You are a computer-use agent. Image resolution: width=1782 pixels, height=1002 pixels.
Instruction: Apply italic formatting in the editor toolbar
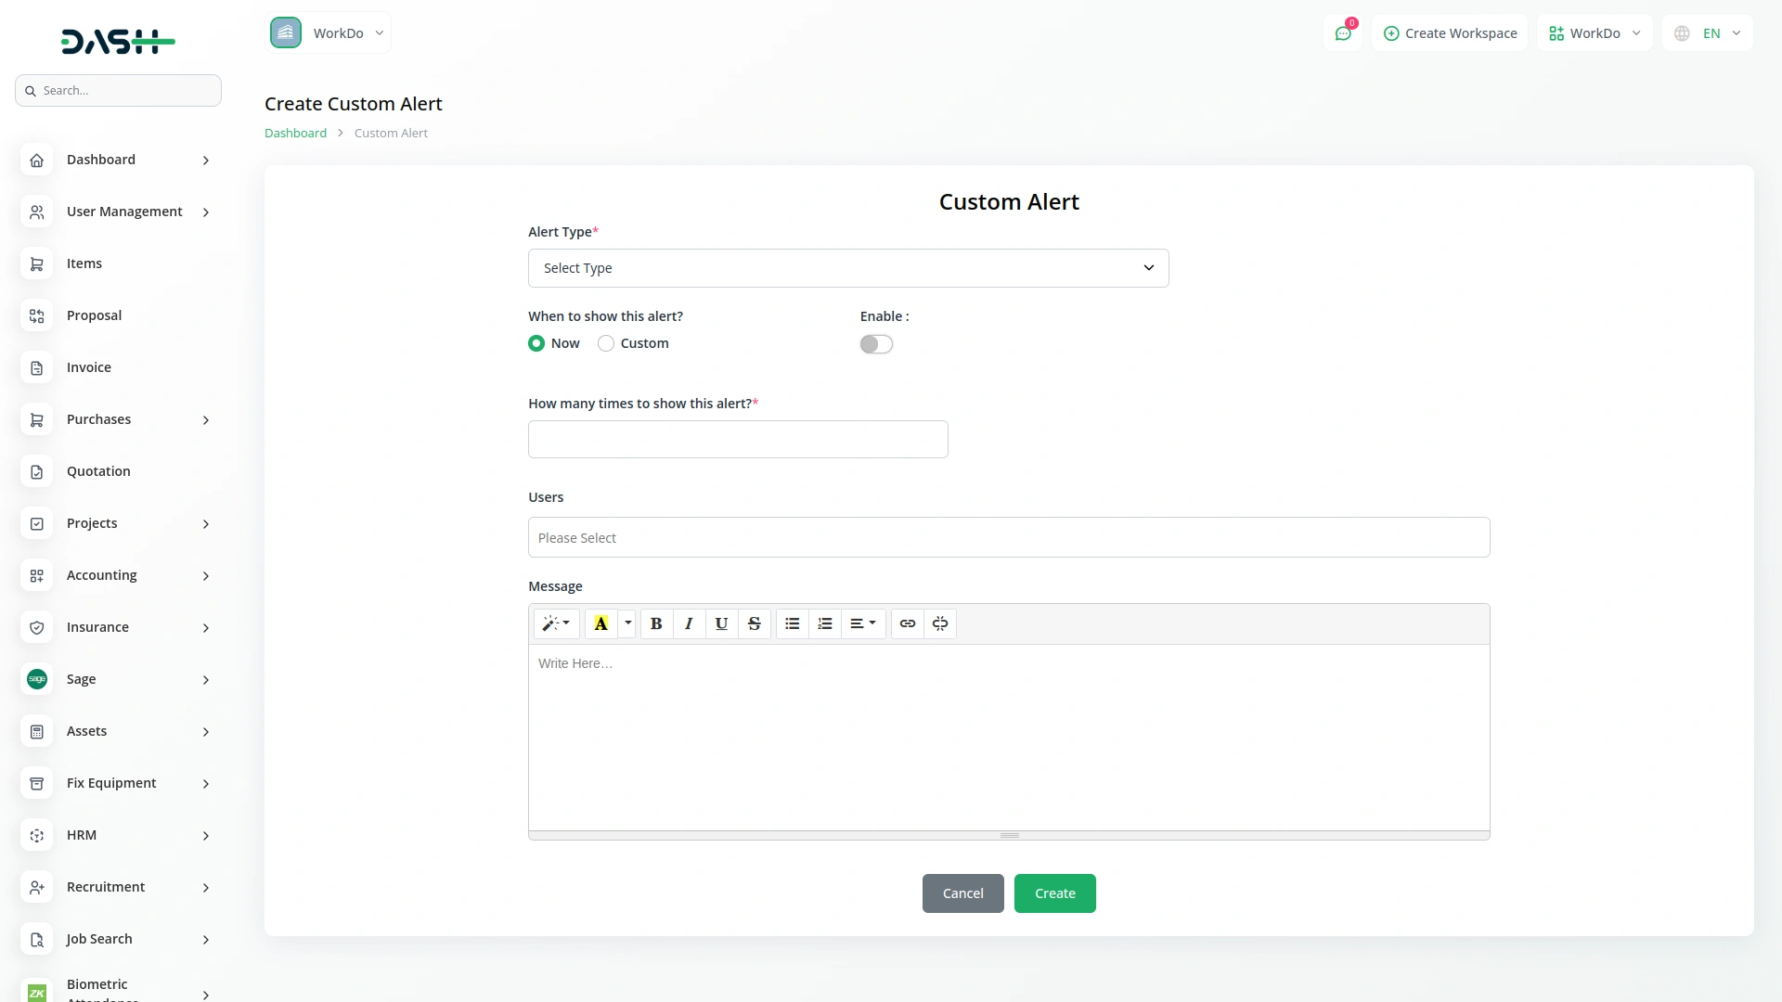coord(689,623)
